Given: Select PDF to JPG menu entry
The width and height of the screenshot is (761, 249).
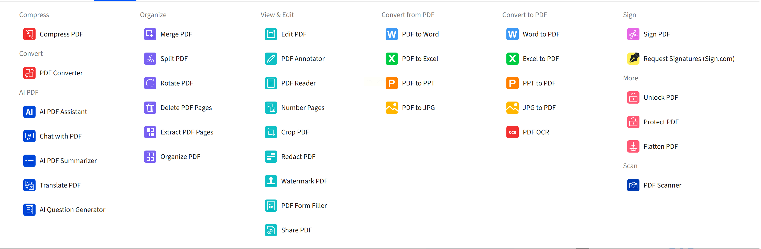Looking at the screenshot, I should click(418, 108).
